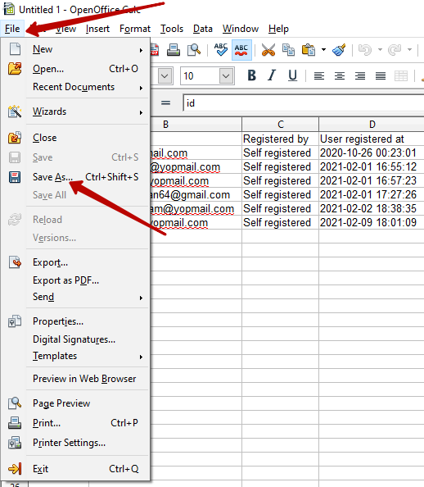This screenshot has height=487, width=424.
Task: Toggle Bold formatting button
Action: (x=252, y=75)
